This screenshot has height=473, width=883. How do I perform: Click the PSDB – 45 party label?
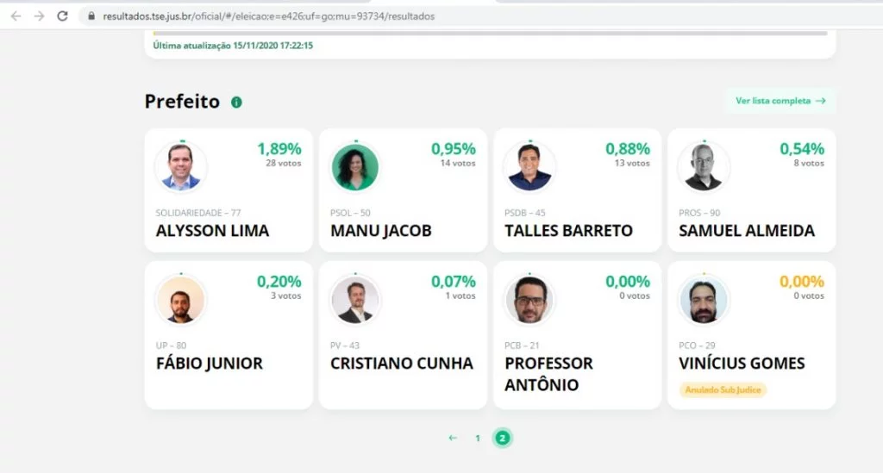pyautogui.click(x=525, y=213)
